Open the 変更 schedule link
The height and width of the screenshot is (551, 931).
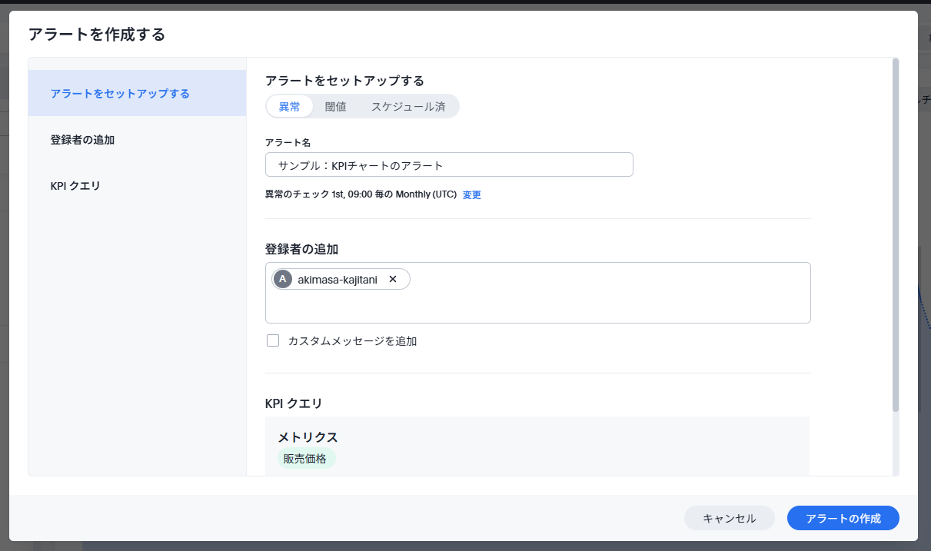click(471, 194)
